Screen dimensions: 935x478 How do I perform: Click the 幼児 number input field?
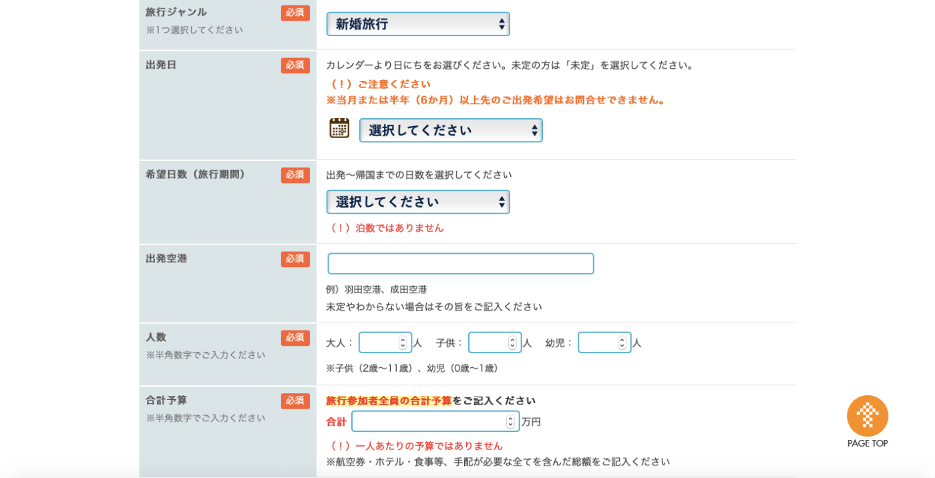598,342
